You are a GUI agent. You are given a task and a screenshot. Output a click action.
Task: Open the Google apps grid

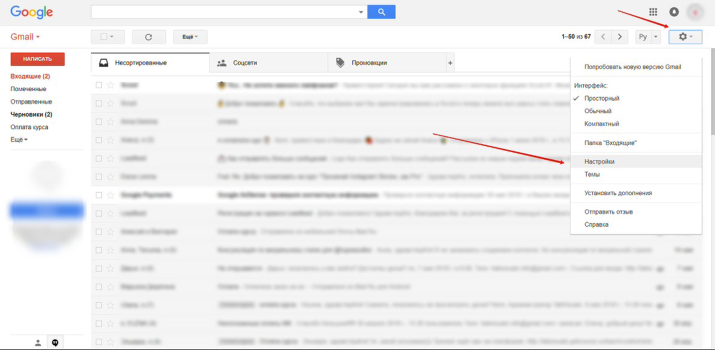(653, 12)
